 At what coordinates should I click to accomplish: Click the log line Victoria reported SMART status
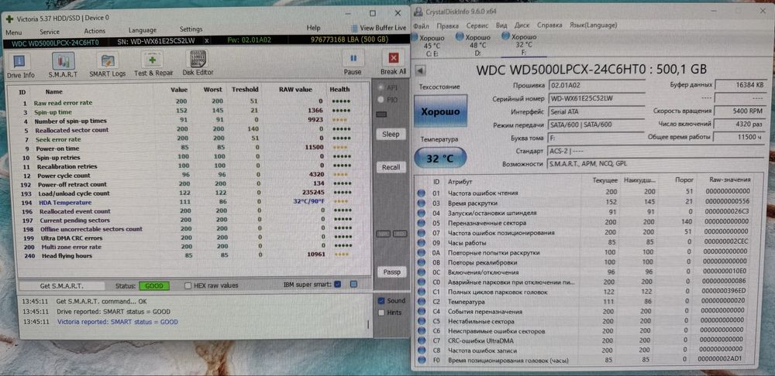pos(118,322)
